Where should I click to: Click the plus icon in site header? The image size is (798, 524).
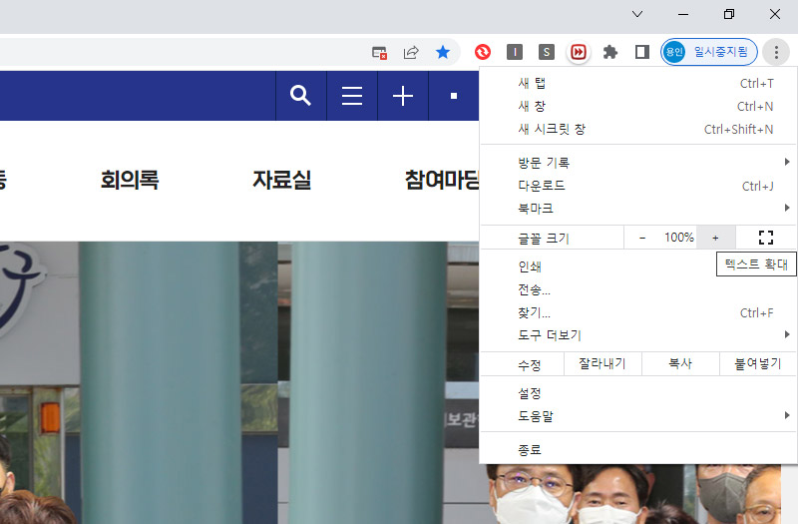[x=403, y=96]
